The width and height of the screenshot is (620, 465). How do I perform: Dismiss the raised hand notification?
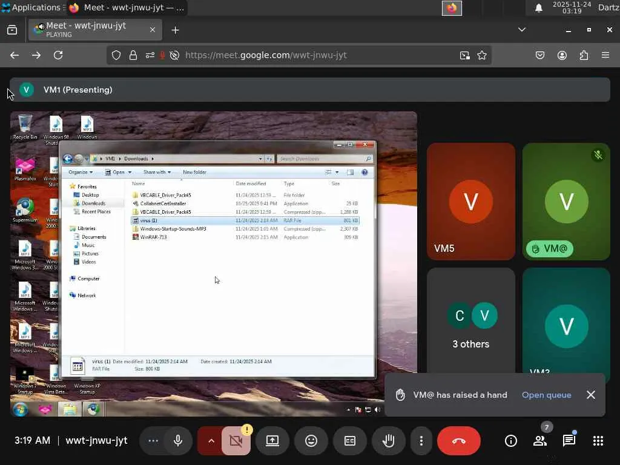click(591, 395)
